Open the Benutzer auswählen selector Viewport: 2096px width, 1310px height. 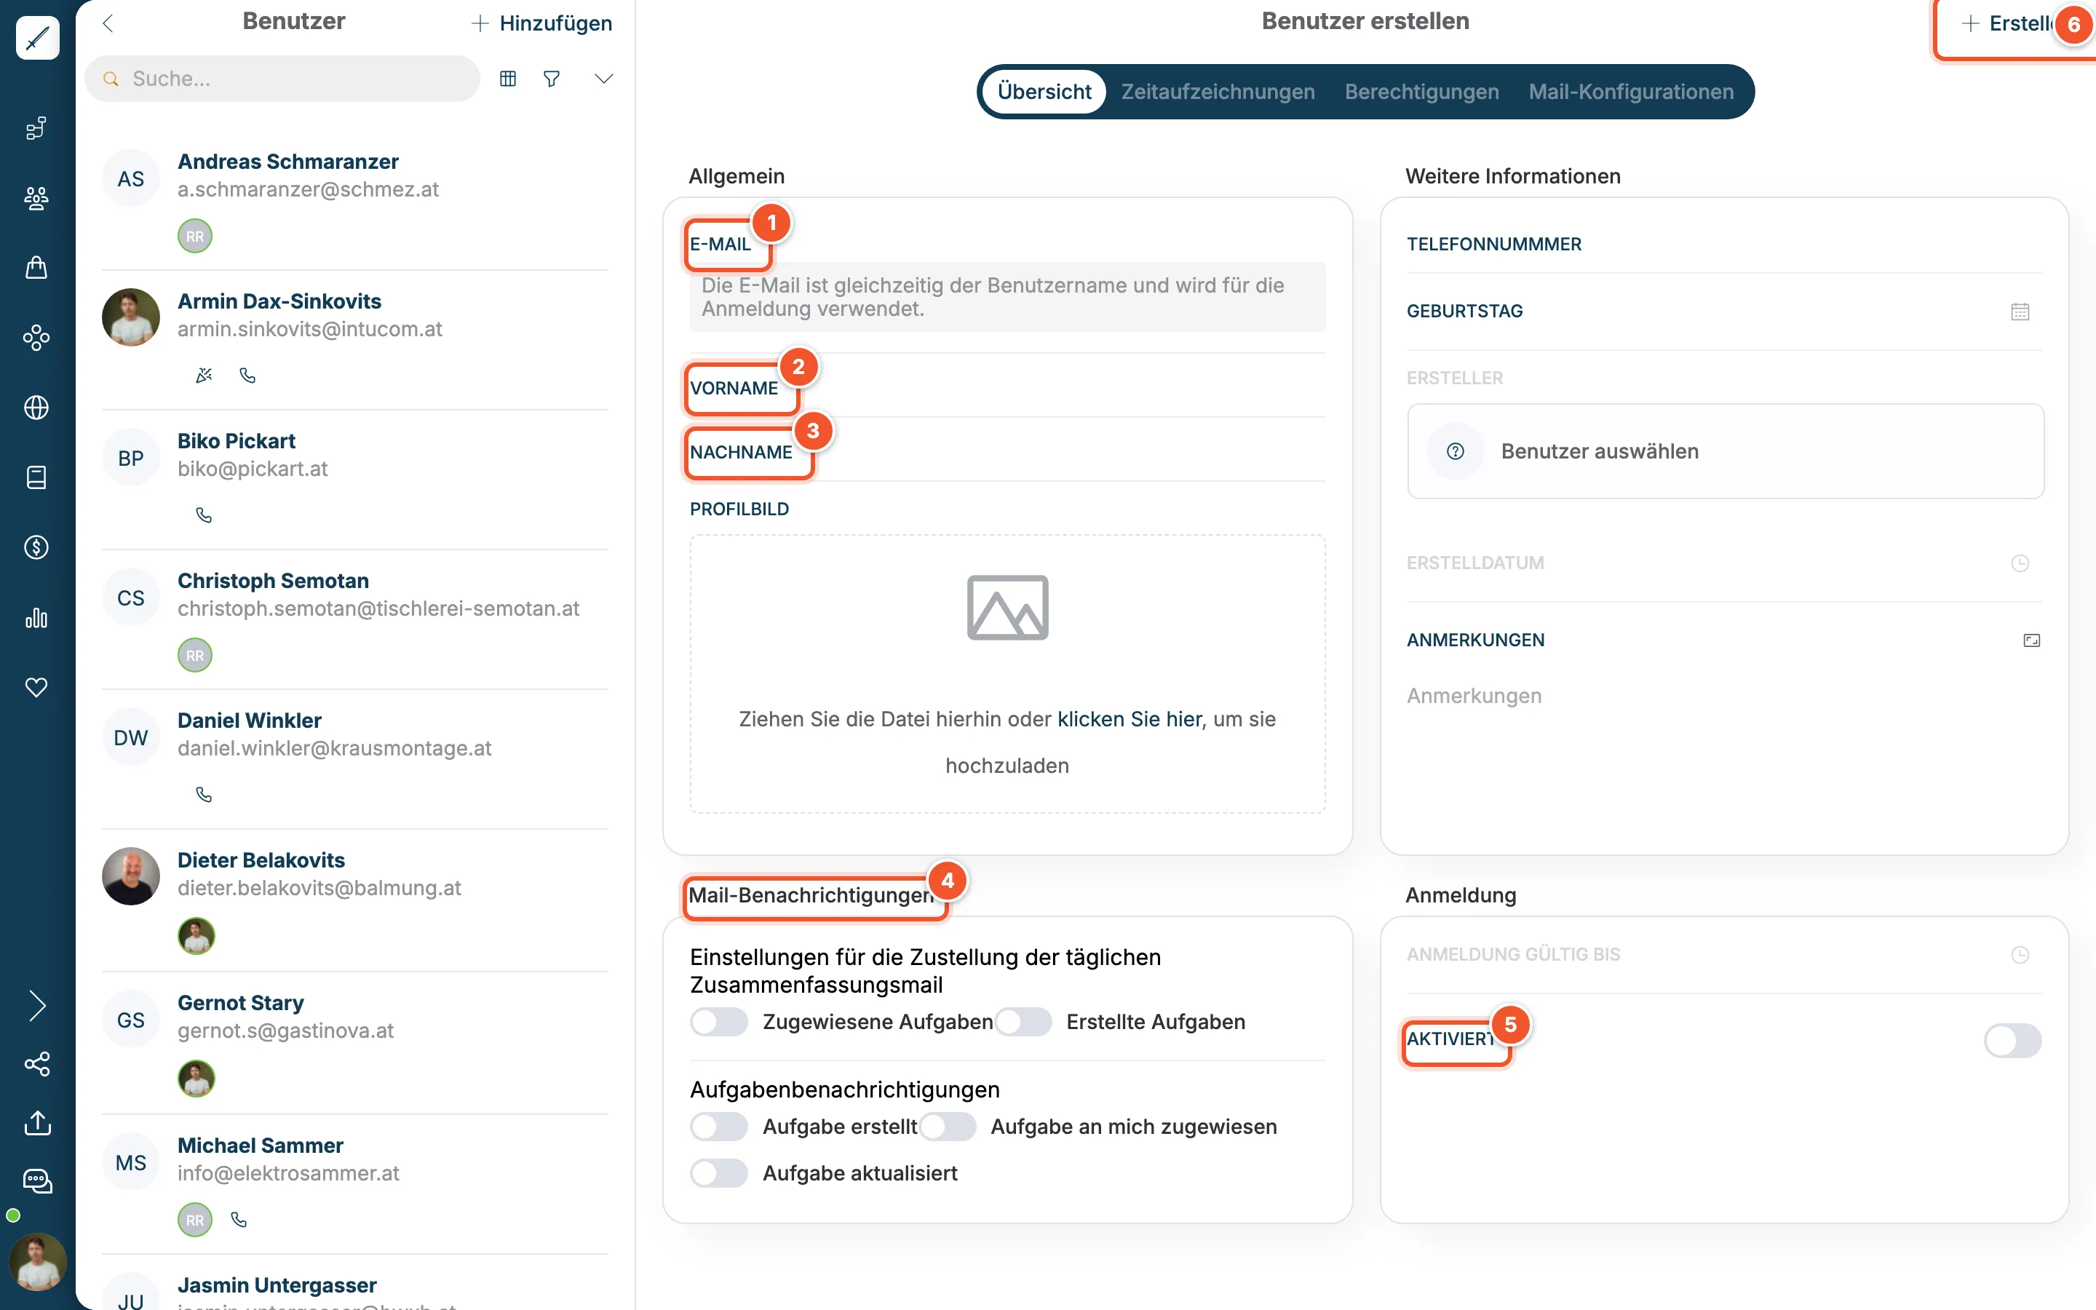pyautogui.click(x=1726, y=451)
